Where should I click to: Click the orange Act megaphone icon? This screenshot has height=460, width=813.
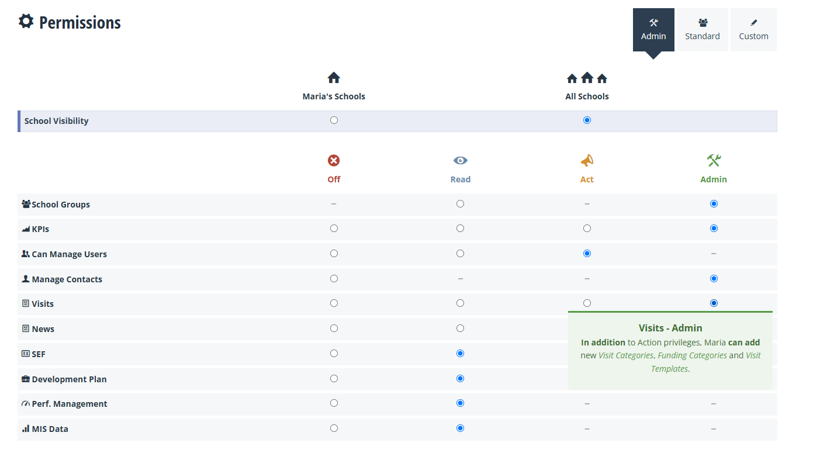point(587,161)
